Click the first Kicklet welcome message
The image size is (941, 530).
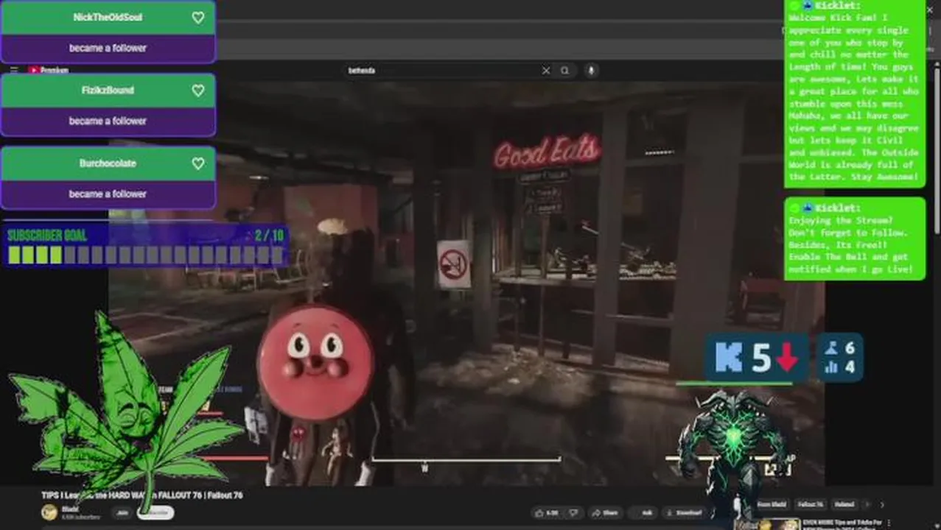[x=854, y=93]
